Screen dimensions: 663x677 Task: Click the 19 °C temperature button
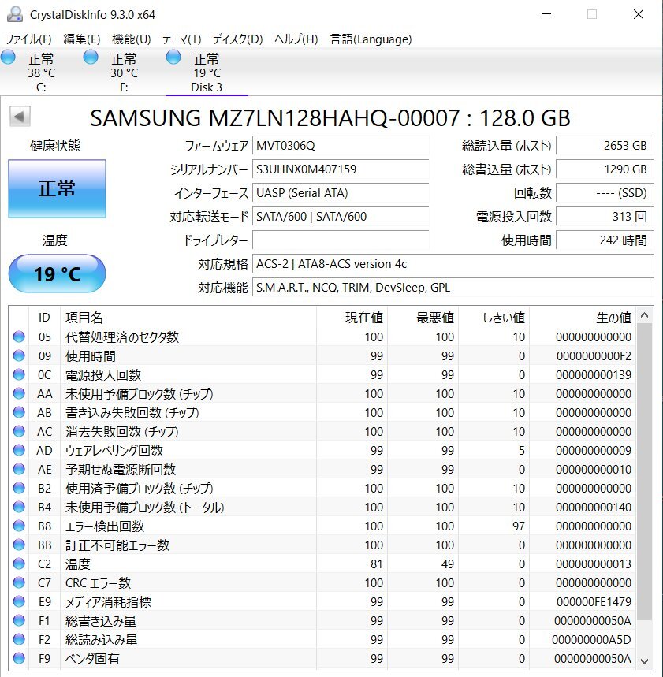click(x=57, y=273)
